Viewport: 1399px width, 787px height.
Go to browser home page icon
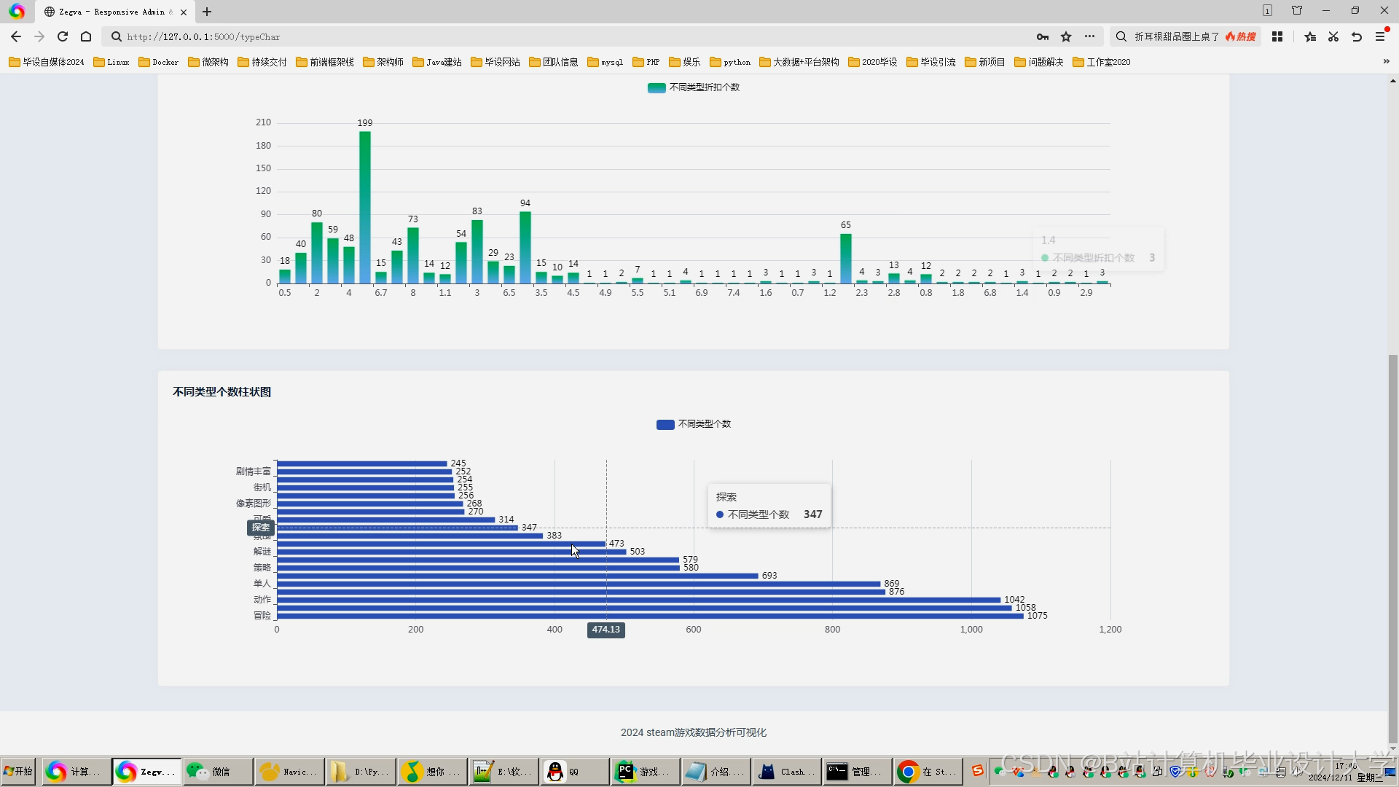(x=86, y=36)
